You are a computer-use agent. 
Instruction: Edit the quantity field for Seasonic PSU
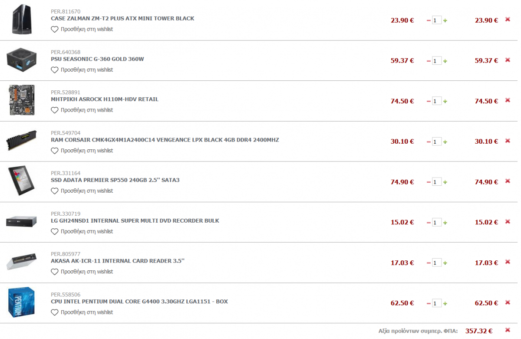point(437,61)
